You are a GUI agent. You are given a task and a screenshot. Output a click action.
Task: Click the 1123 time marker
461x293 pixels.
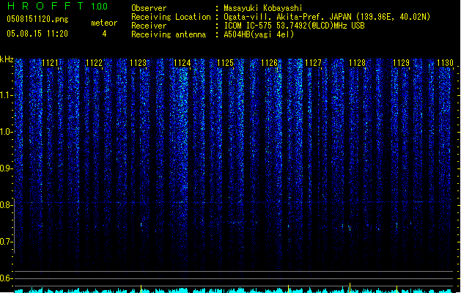click(x=138, y=63)
